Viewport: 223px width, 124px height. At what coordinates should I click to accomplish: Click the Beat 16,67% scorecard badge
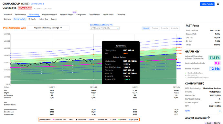click(212, 123)
